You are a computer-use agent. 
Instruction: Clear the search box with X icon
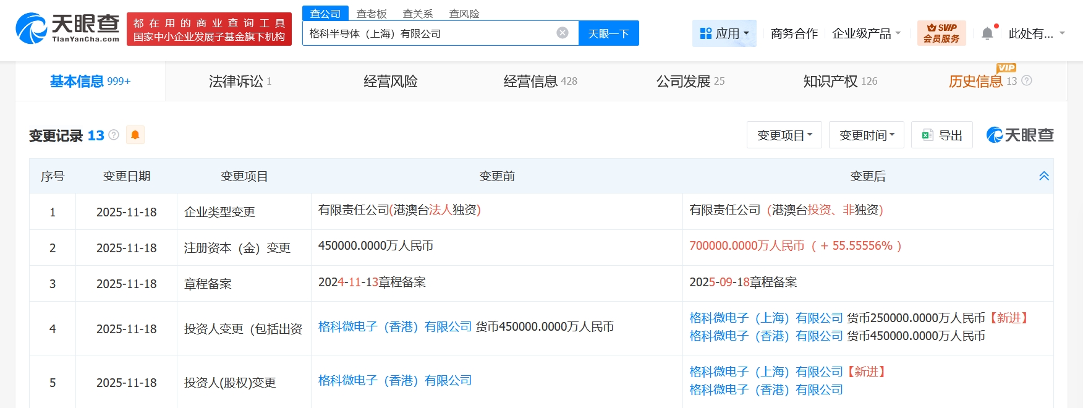coord(563,33)
